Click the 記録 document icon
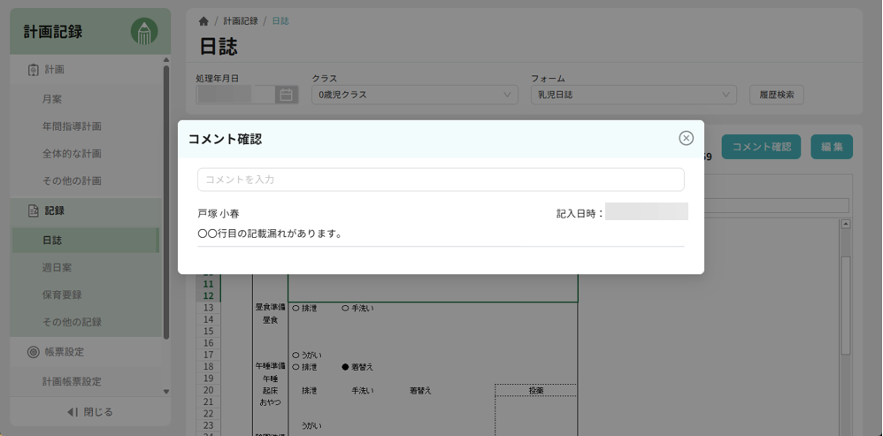This screenshot has width=883, height=436. [x=34, y=210]
